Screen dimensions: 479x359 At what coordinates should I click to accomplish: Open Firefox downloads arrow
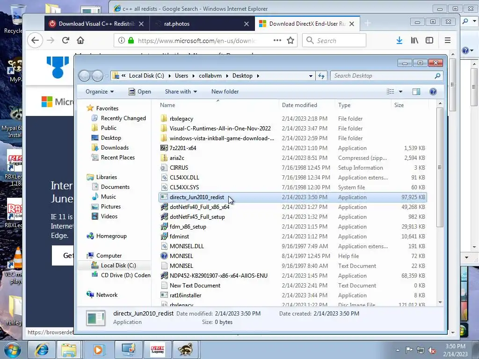coord(399,40)
